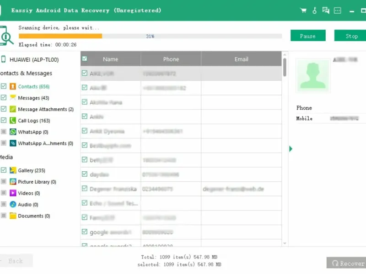Click the 31% scan progress bar
Viewport: 366px width, 274px height.
[x=151, y=36]
